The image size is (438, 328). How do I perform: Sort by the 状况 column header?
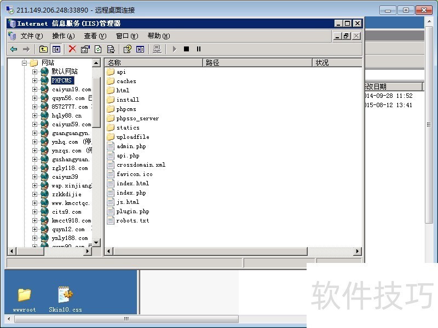pyautogui.click(x=337, y=63)
